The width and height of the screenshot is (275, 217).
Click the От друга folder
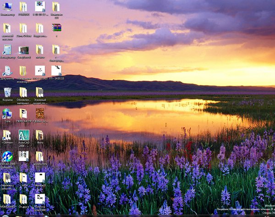click(23, 199)
